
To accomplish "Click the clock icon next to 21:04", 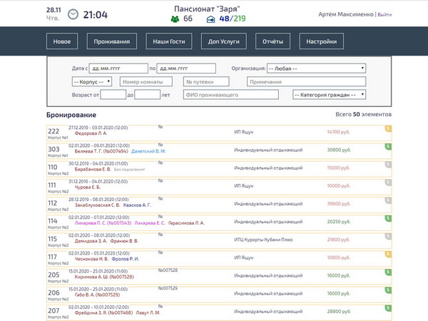I will click(x=73, y=14).
